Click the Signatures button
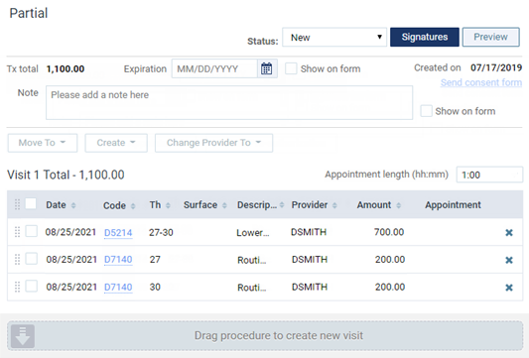529x358 pixels. pos(425,37)
